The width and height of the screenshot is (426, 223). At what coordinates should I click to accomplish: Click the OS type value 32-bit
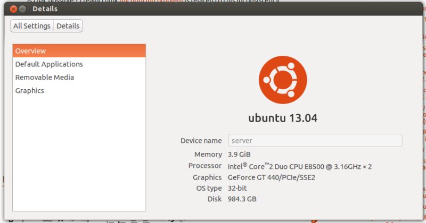pos(237,188)
